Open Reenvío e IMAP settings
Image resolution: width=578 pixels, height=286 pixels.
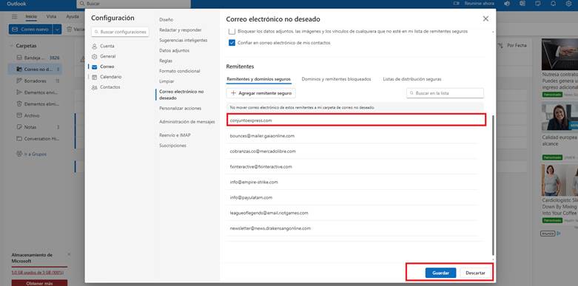(x=175, y=135)
